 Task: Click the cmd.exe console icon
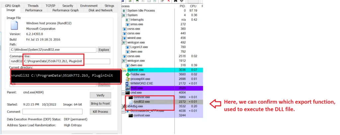[x=128, y=93]
